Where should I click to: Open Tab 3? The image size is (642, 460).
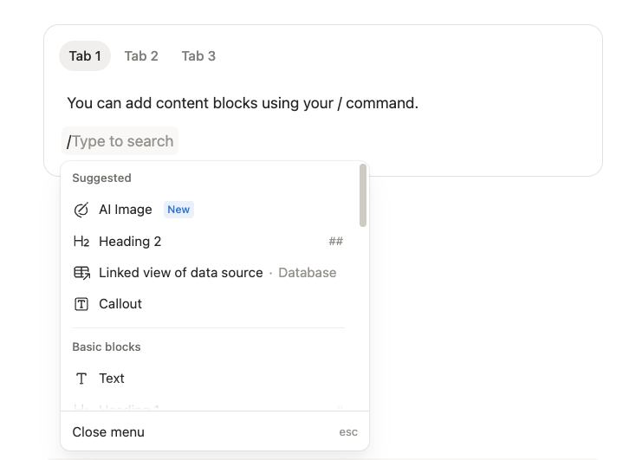pyautogui.click(x=198, y=56)
